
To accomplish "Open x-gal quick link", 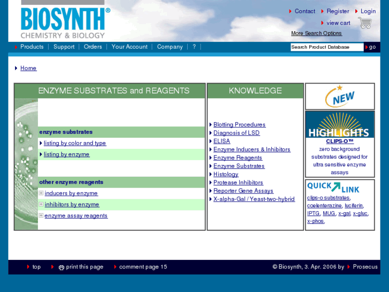I will pyautogui.click(x=345, y=213).
